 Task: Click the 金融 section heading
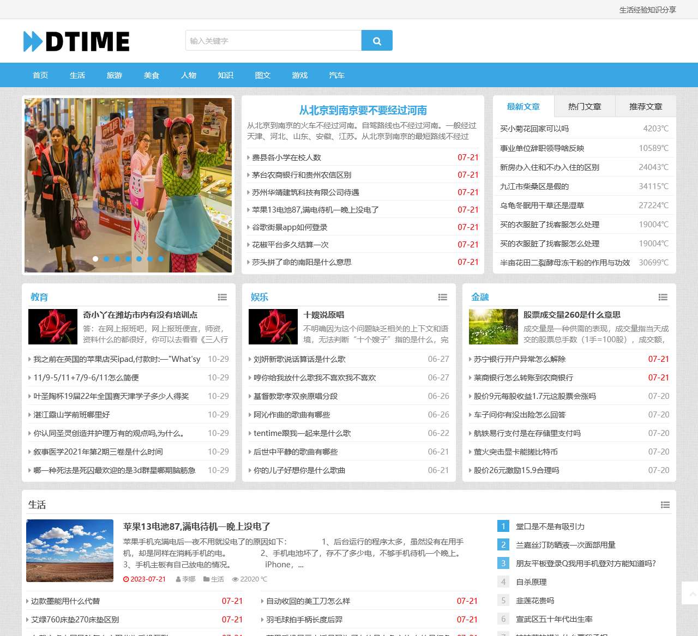coord(480,297)
